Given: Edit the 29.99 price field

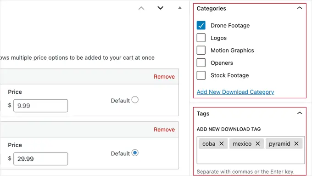Looking at the screenshot, I should click(x=40, y=159).
